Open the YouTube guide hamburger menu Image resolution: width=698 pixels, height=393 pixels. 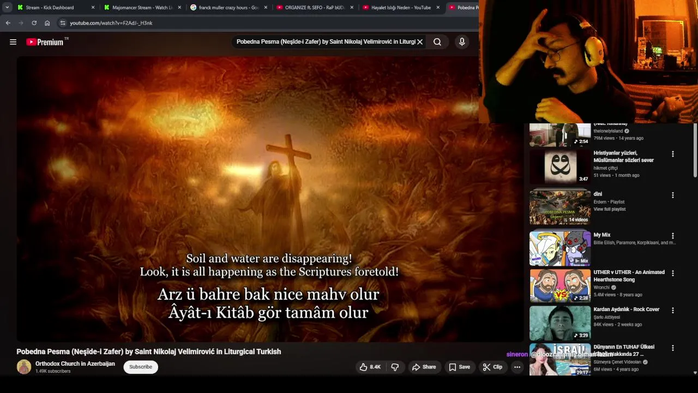click(13, 42)
